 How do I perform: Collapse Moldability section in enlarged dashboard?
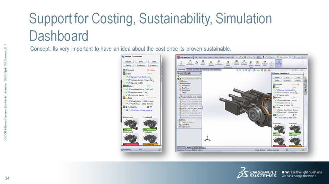[x=124, y=107]
